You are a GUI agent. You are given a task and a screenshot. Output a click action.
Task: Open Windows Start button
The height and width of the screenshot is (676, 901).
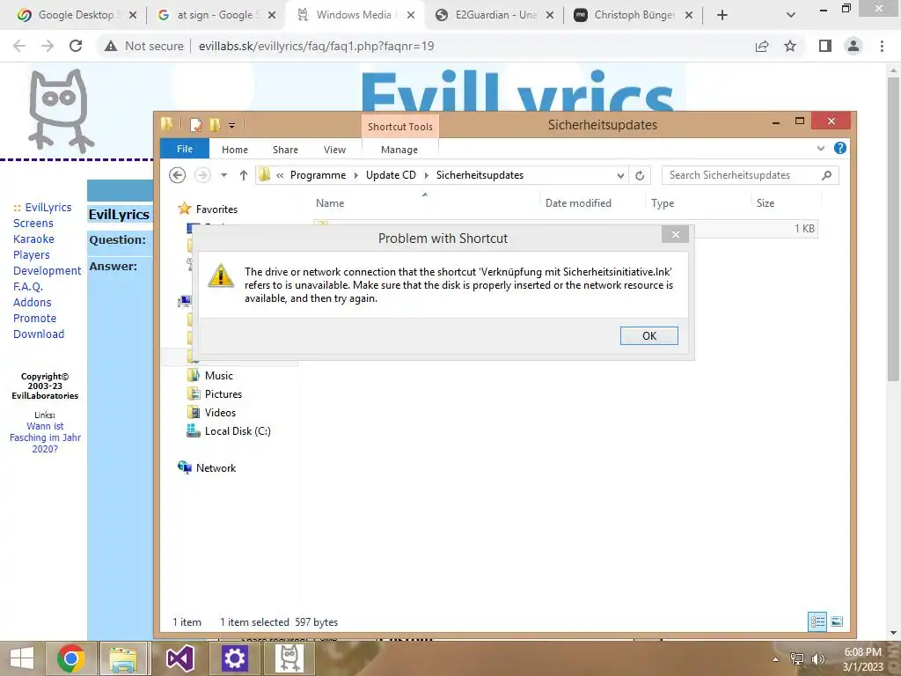pyautogui.click(x=22, y=658)
